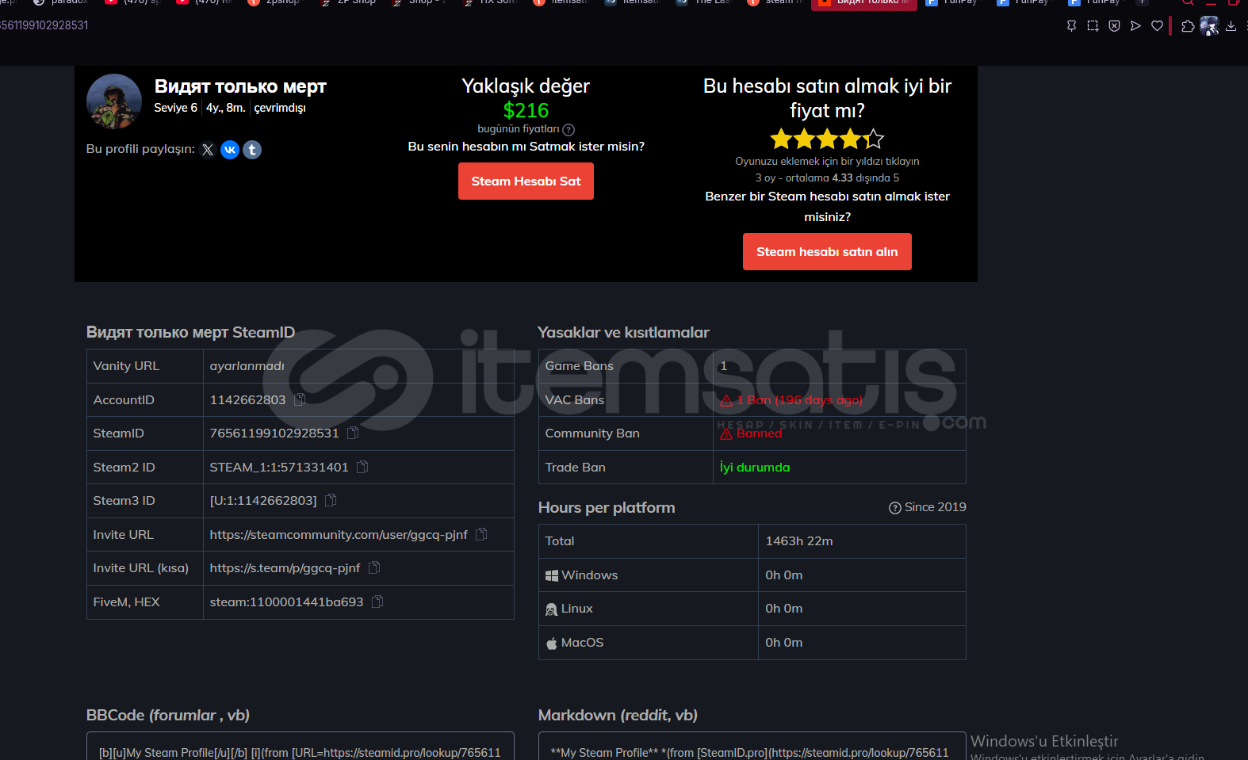Click the Linux platform row label
The image size is (1248, 760).
(x=569, y=609)
